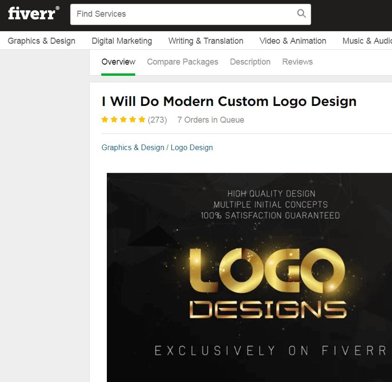Open the Digital Marketing category menu

coord(122,41)
